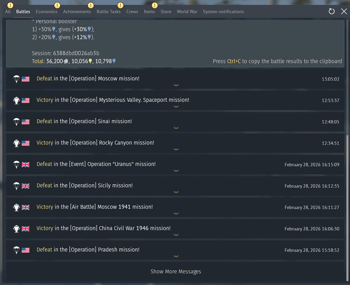Image resolution: width=350 pixels, height=285 pixels.
Task: Close the message log window
Action: coord(344,12)
